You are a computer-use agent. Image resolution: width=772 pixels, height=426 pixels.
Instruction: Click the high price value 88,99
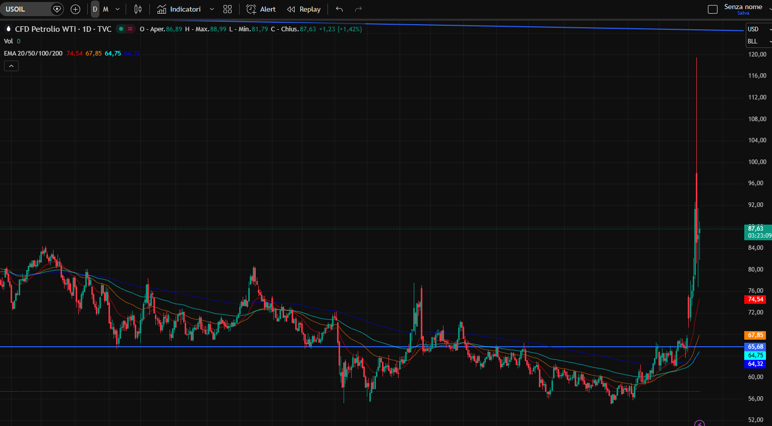(218, 29)
